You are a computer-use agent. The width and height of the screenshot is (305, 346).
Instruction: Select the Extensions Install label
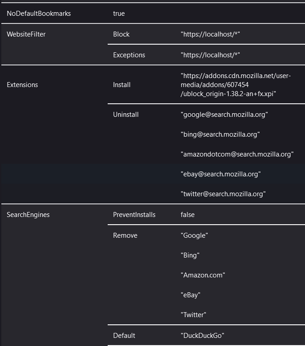click(x=122, y=85)
